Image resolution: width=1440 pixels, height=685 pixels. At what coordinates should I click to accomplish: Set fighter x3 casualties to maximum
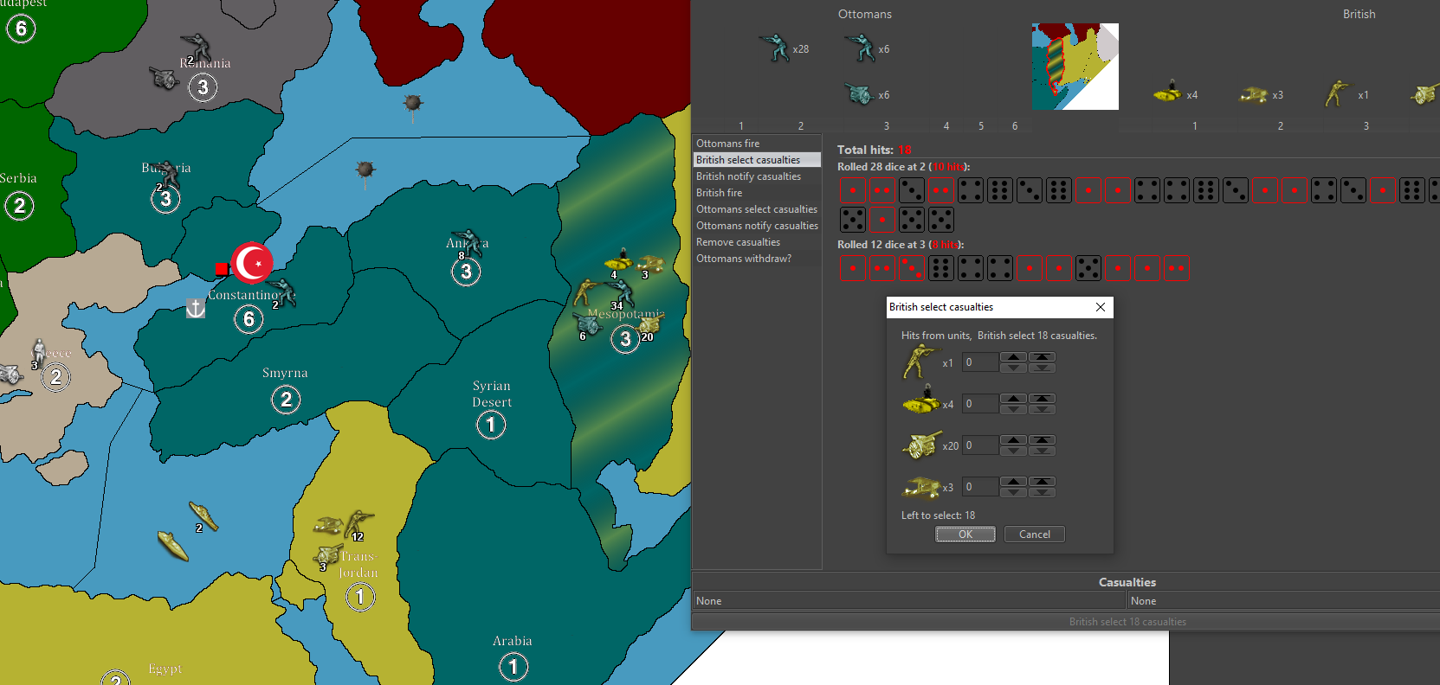pos(1042,482)
